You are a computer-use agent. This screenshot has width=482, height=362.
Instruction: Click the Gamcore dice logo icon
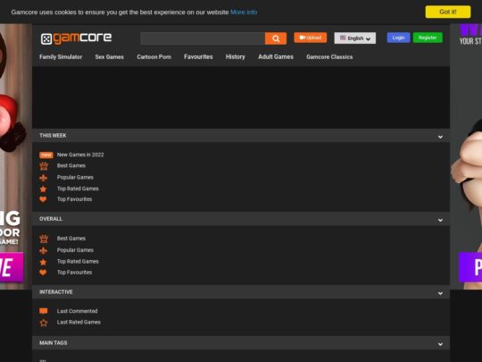point(46,39)
